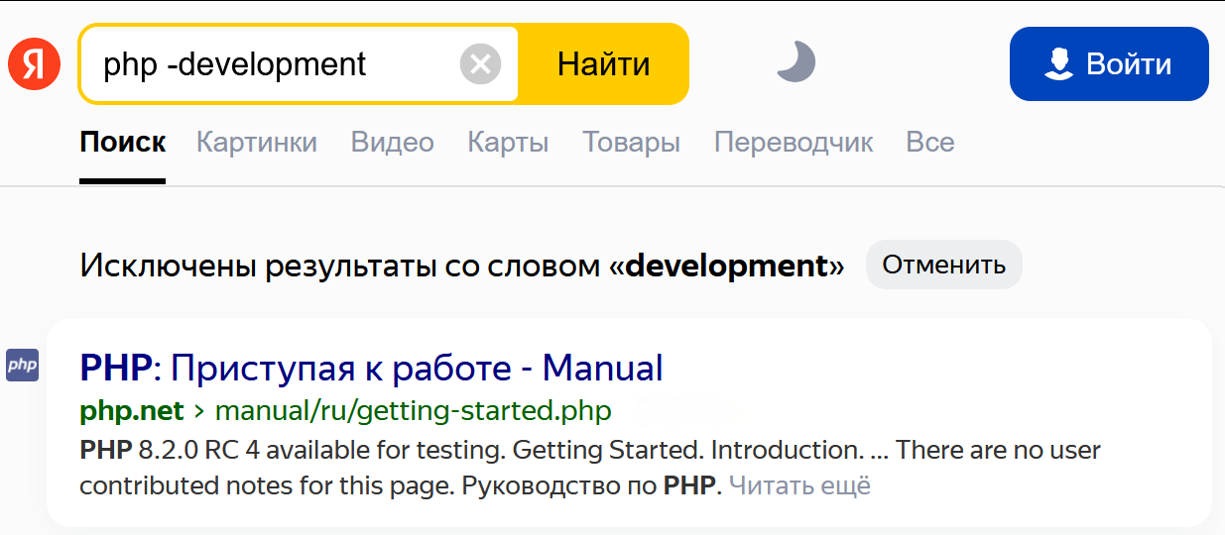Screen dimensions: 1225x535
Task: Clear the search query with the X icon
Action: click(481, 64)
